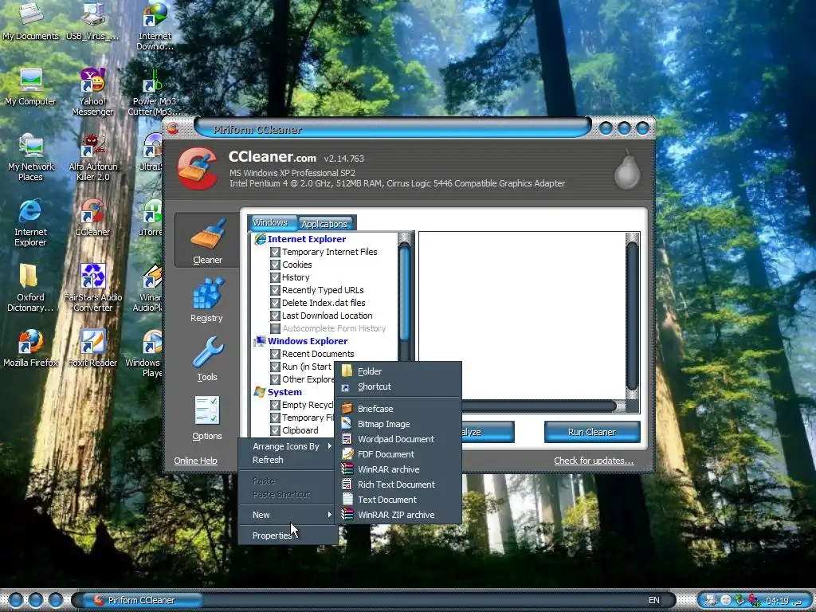The width and height of the screenshot is (816, 612).
Task: Create a new Bitmap Image
Action: click(398, 424)
